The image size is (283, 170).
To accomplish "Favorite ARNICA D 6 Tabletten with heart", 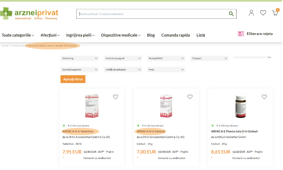I will 115,97.
